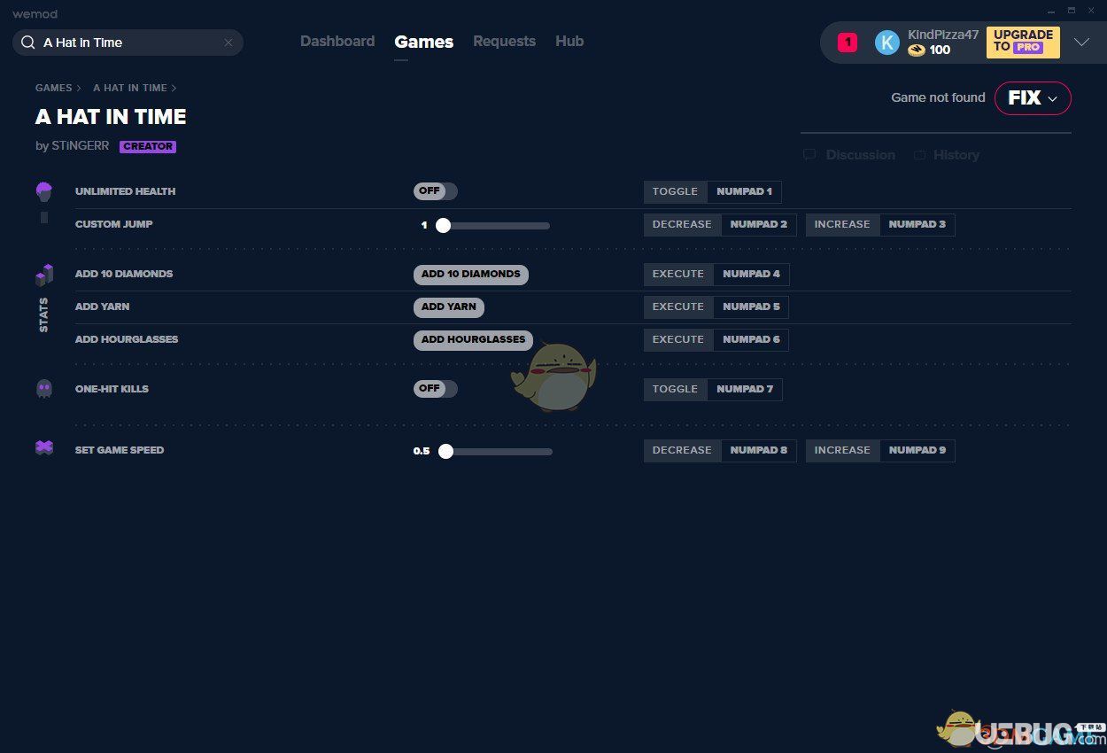Screen dimensions: 1107x753
Task: Click the Add Hourglasses button
Action: (473, 340)
